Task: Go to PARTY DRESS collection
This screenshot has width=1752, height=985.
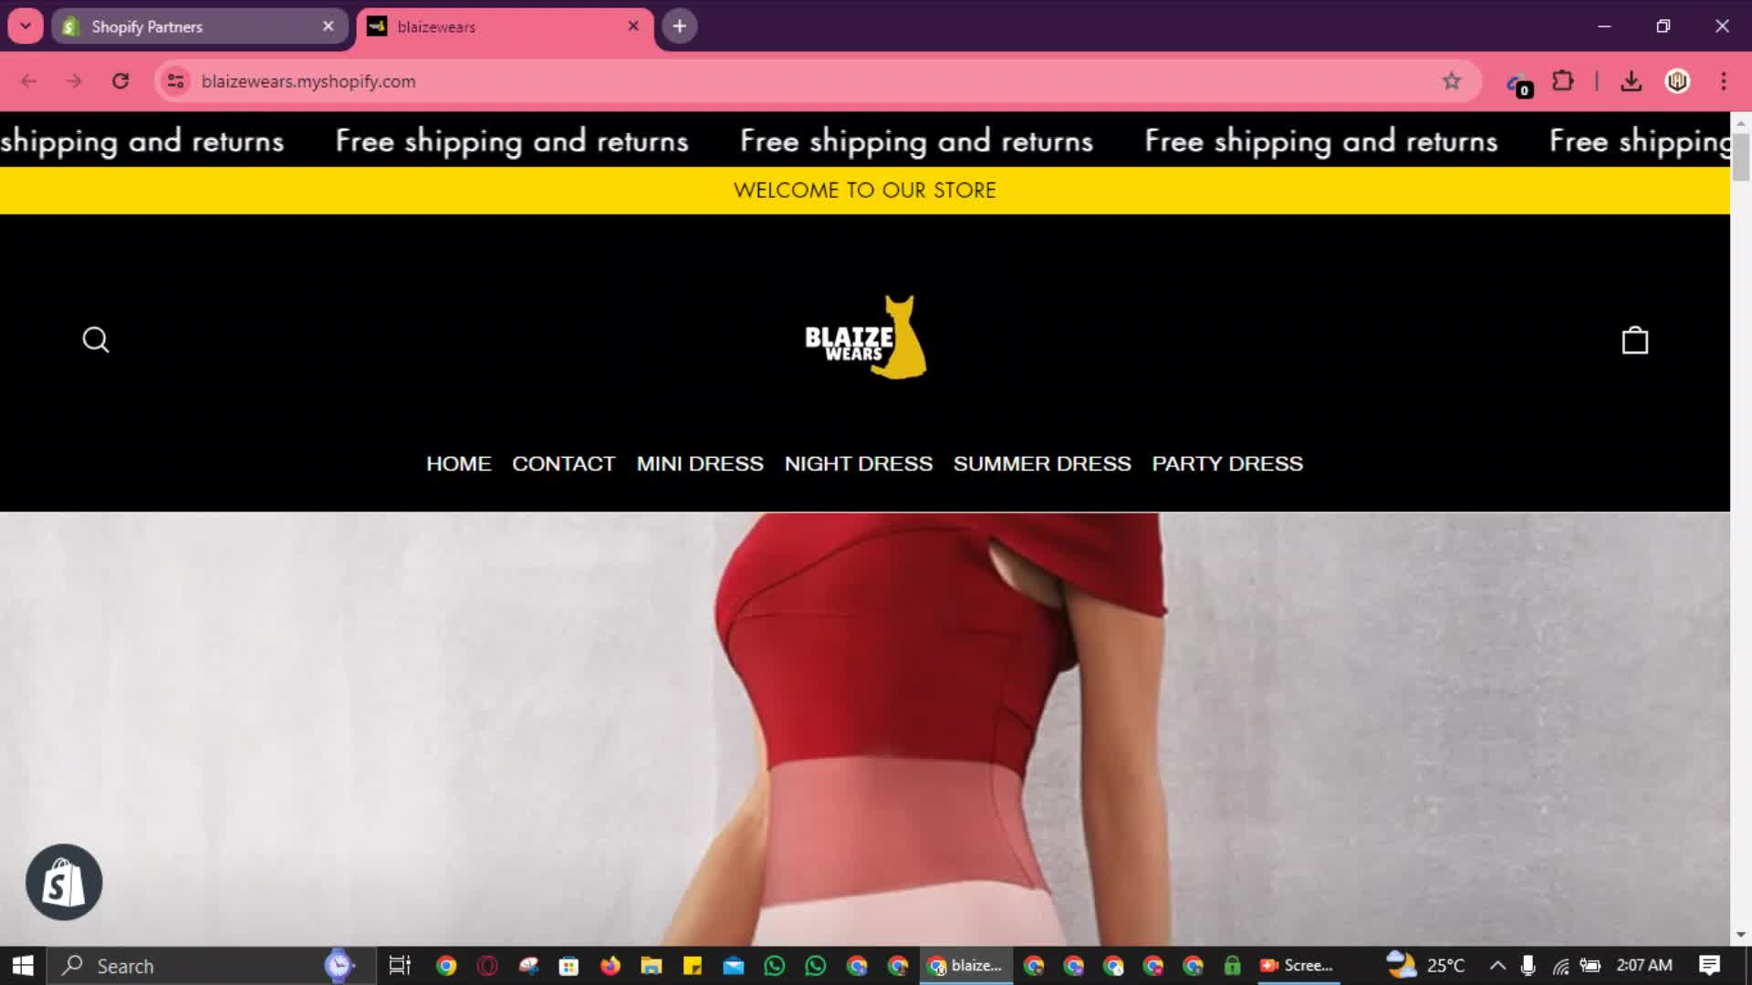Action: [1227, 463]
